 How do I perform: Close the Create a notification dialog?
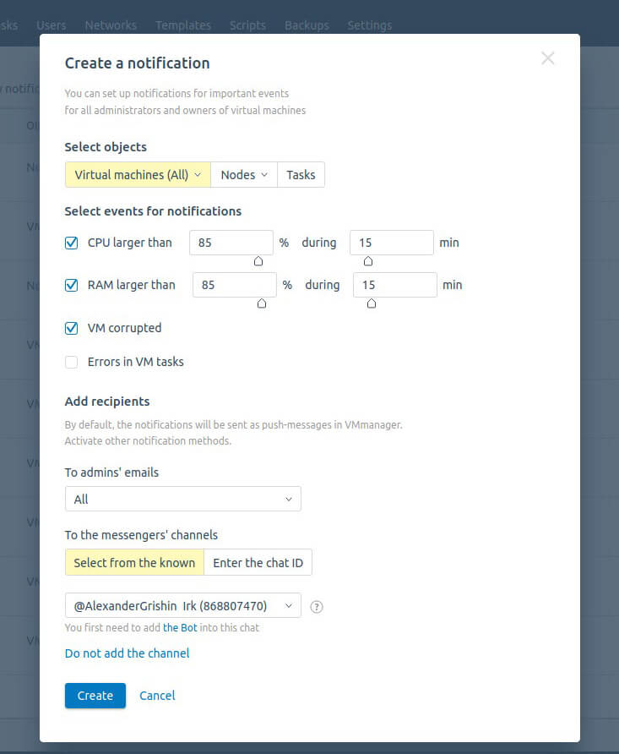pyautogui.click(x=547, y=58)
